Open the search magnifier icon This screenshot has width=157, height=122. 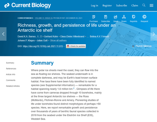(x=144, y=5)
